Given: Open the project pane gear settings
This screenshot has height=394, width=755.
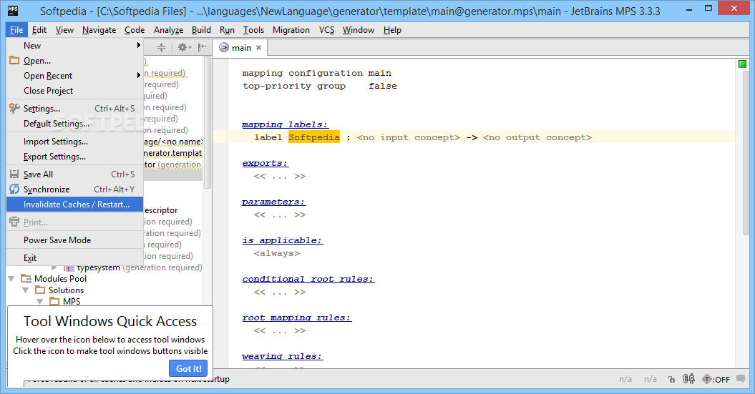Looking at the screenshot, I should 185,47.
